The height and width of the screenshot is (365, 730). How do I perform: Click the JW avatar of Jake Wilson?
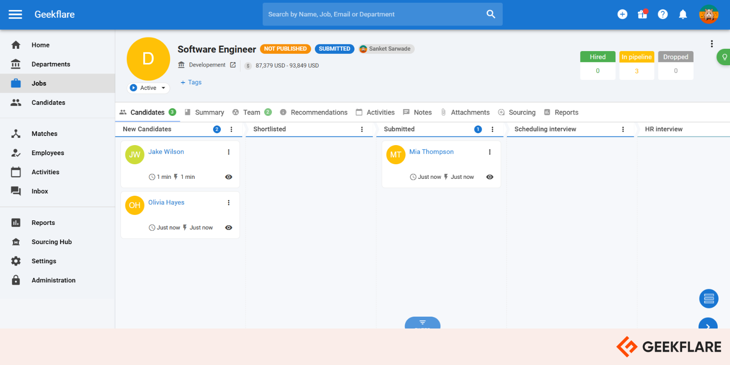click(x=135, y=155)
